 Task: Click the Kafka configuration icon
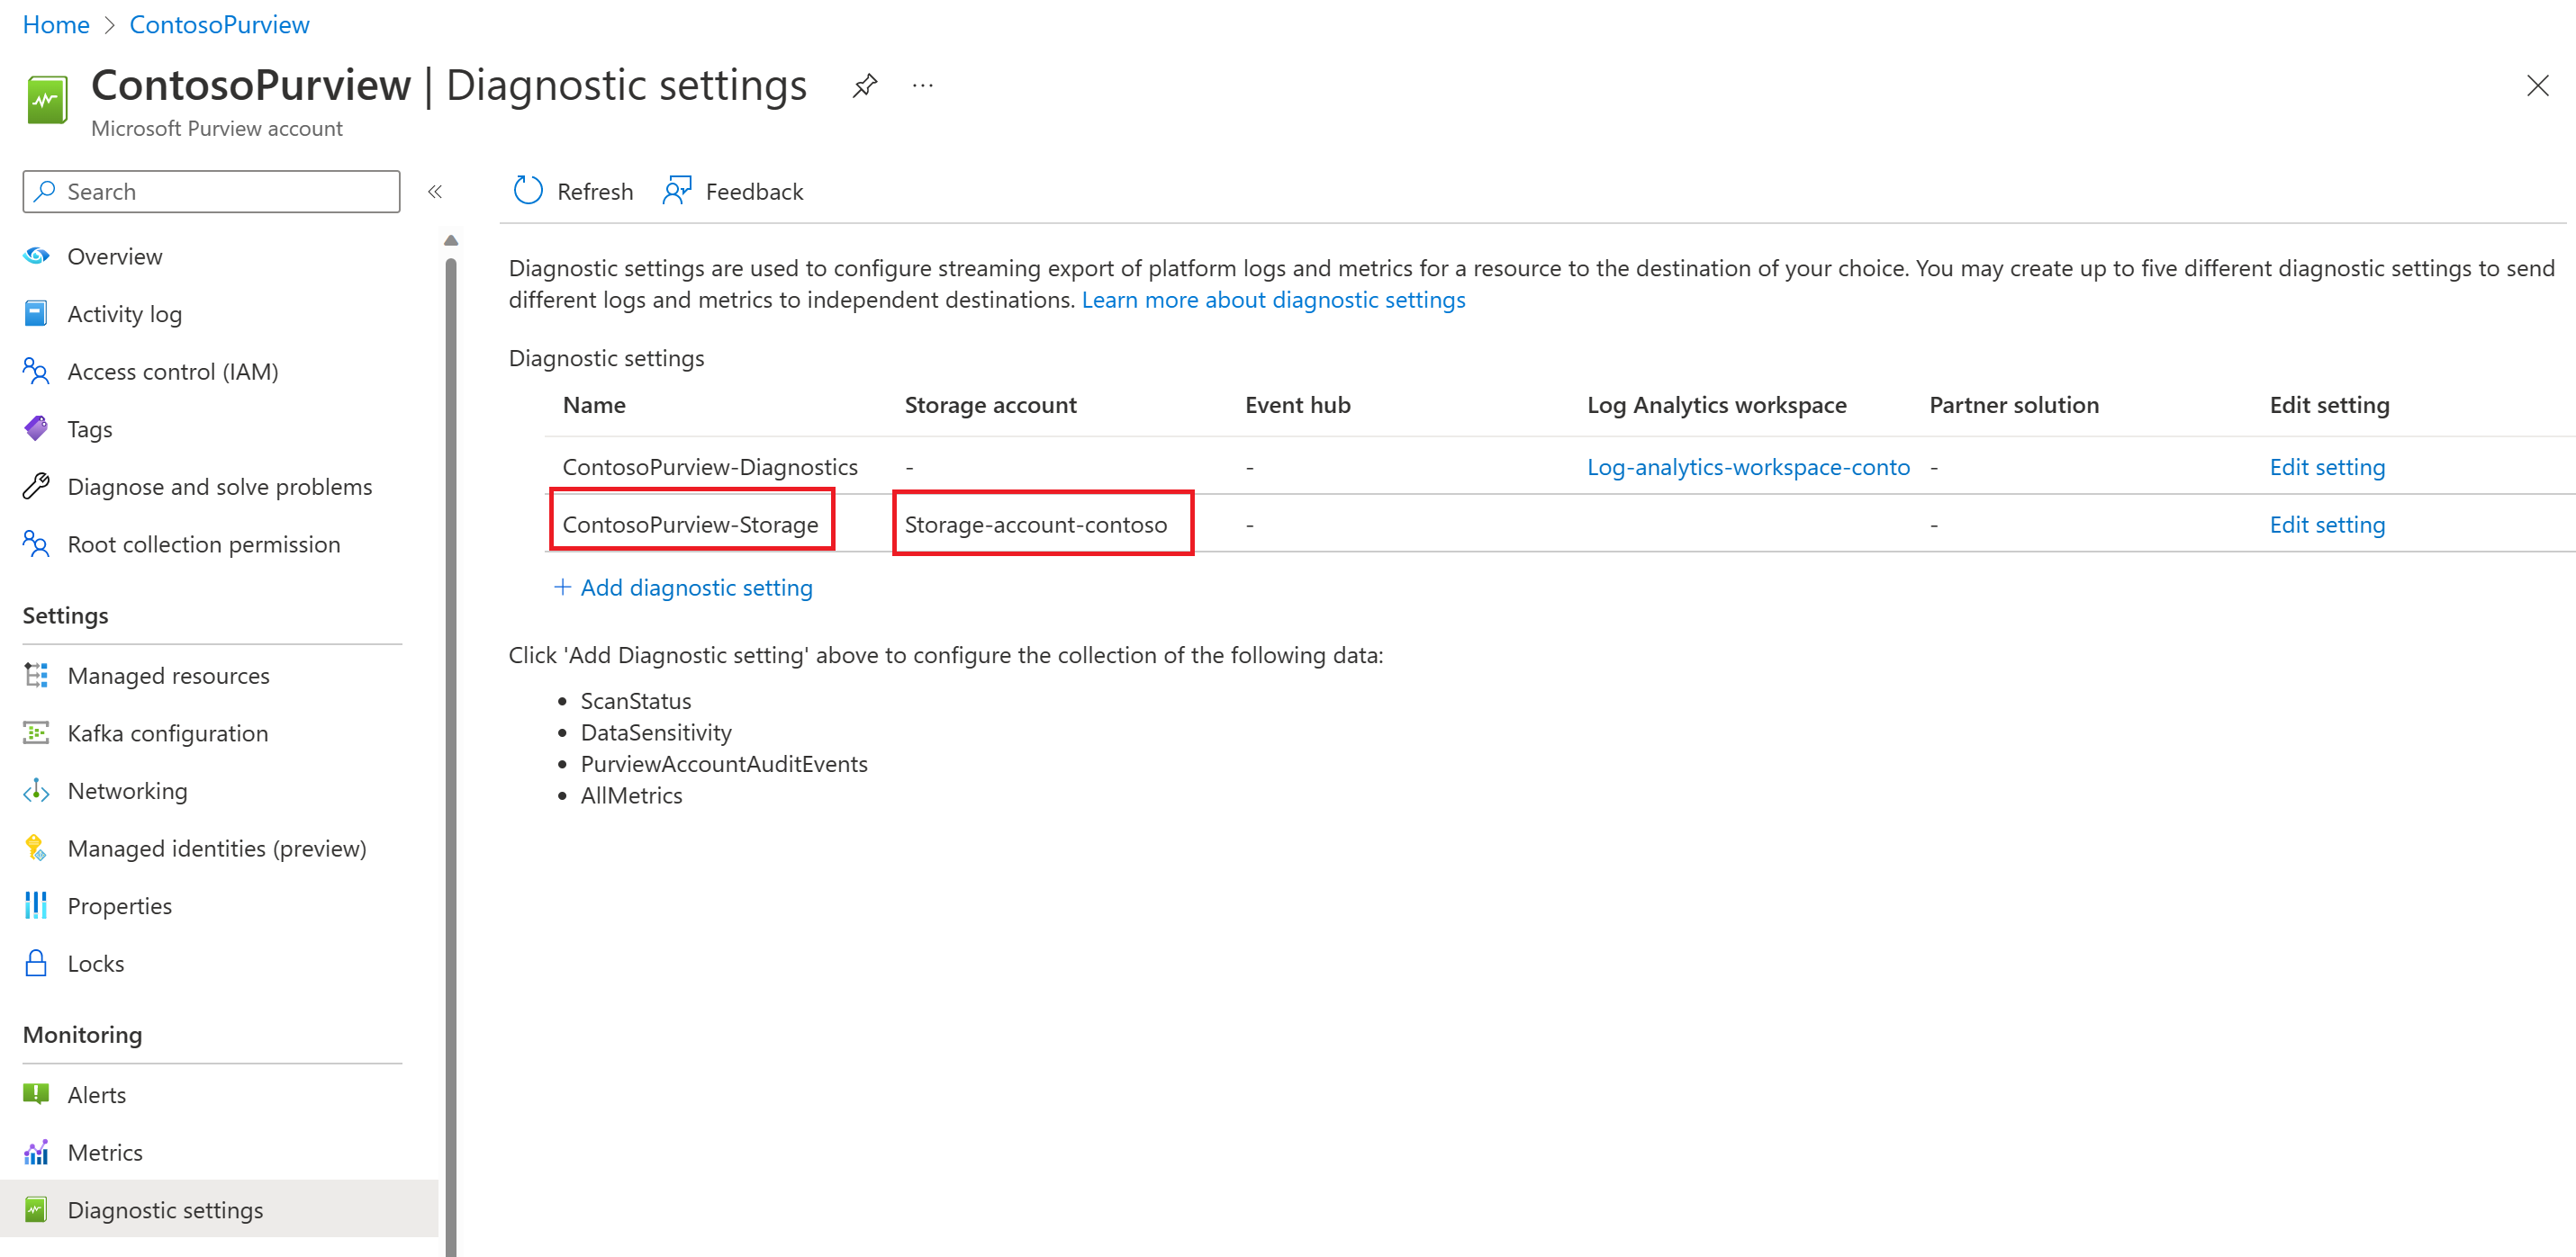click(x=36, y=733)
